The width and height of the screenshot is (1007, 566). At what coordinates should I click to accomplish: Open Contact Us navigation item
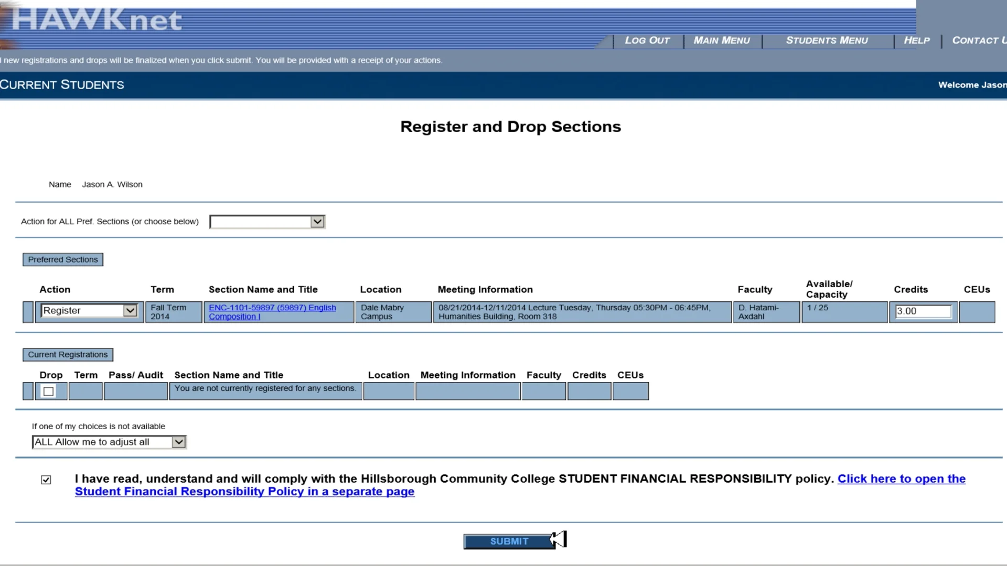[978, 40]
